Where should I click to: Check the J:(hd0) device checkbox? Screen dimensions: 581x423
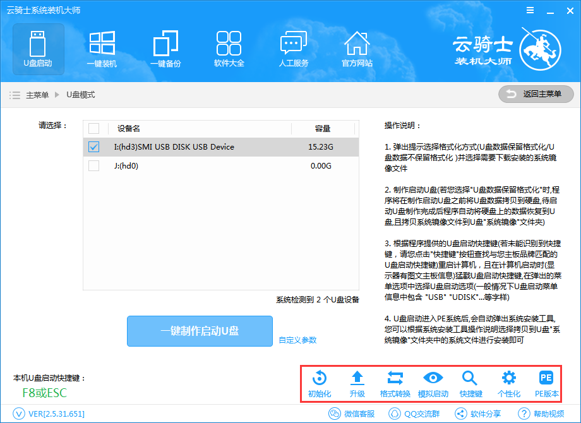coord(93,165)
